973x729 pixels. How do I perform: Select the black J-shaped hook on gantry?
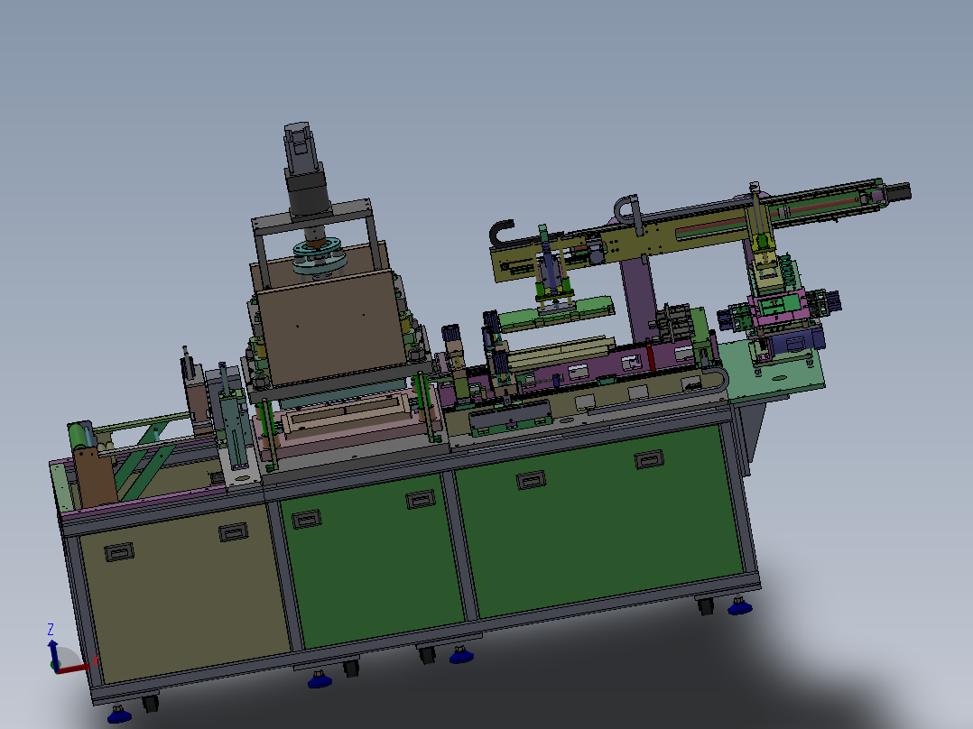tap(500, 234)
